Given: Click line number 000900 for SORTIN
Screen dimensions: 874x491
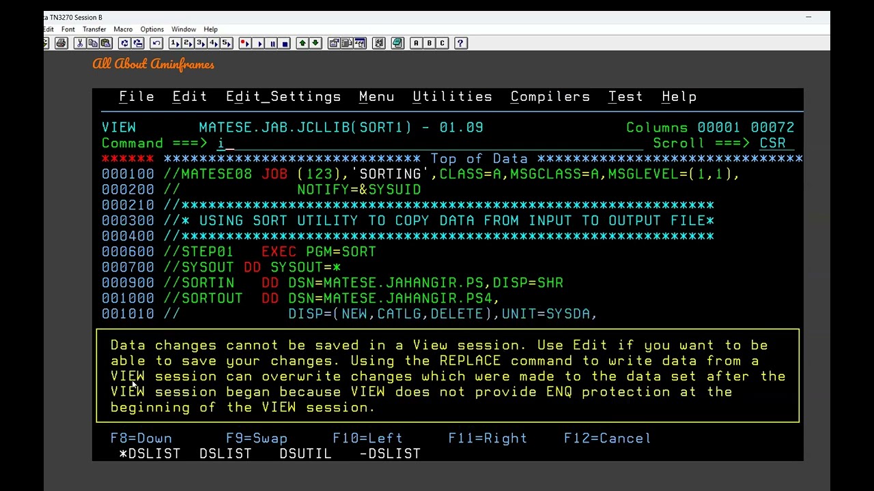Looking at the screenshot, I should coord(128,283).
